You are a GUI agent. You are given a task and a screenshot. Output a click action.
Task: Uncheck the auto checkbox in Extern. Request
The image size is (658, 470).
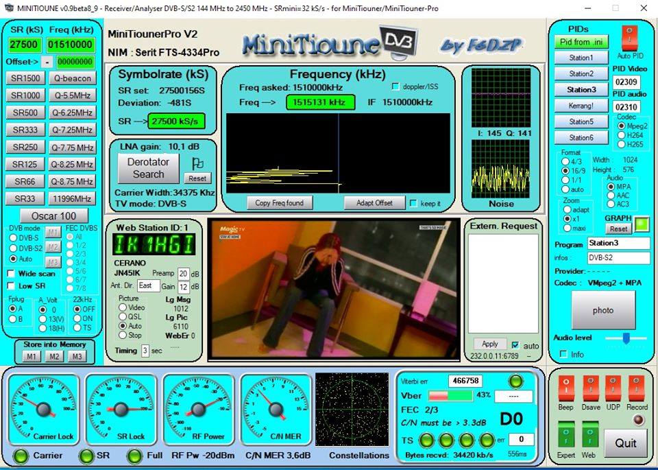click(x=515, y=345)
